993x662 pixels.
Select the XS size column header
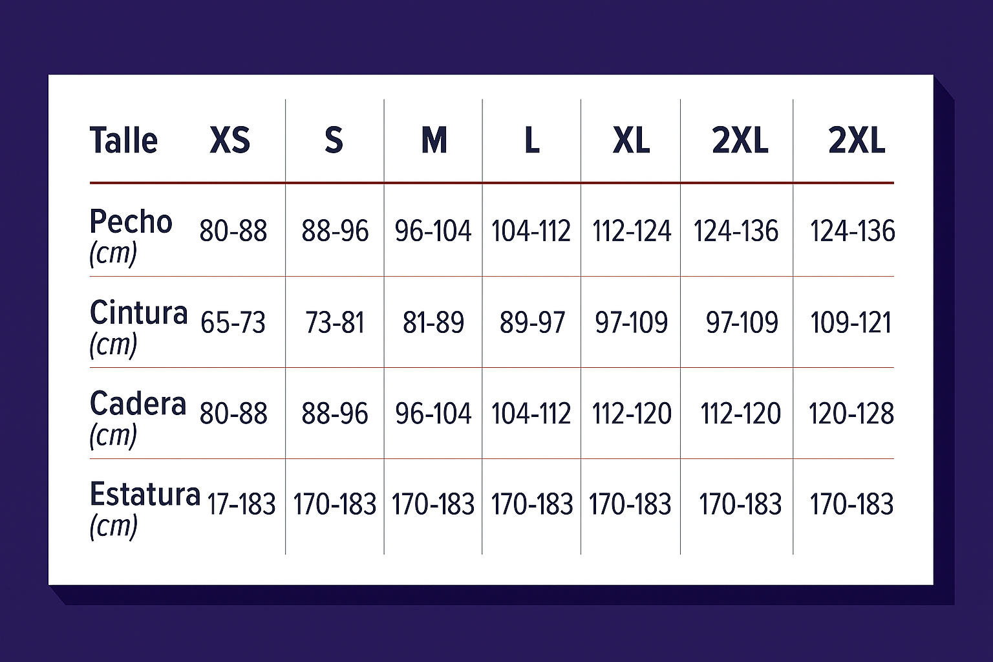pos(230,140)
